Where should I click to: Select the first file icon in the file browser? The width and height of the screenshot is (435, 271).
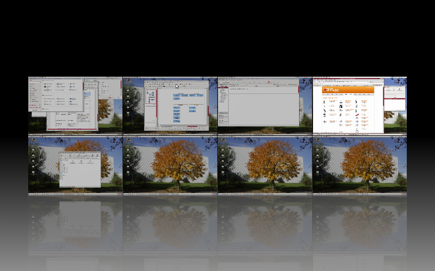point(73,162)
